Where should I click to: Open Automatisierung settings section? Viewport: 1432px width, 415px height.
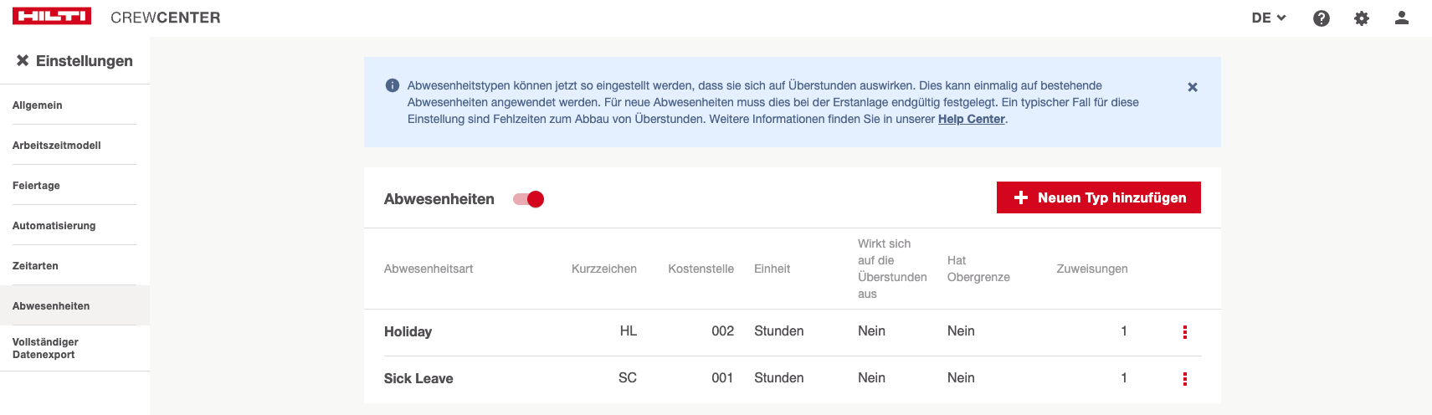pos(54,226)
